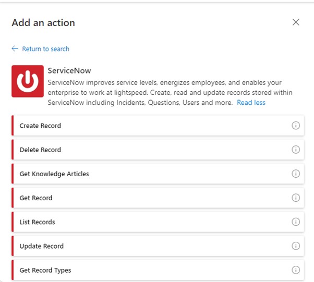This screenshot has width=314, height=282.
Task: Show info for Create Record action
Action: 296,126
